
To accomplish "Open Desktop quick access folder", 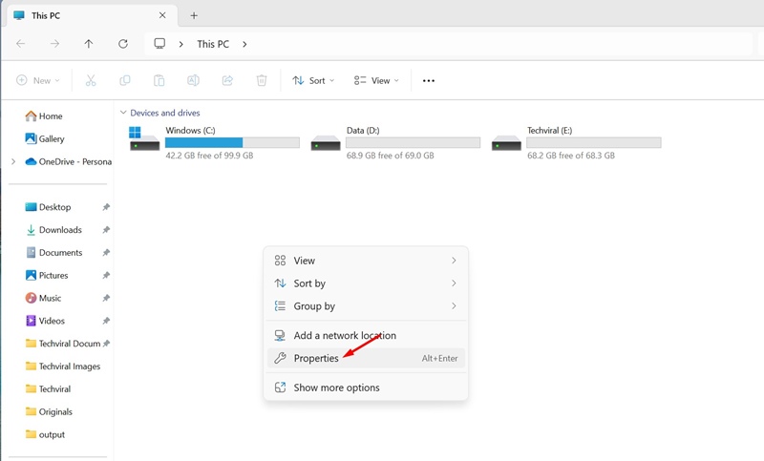I will click(x=48, y=207).
